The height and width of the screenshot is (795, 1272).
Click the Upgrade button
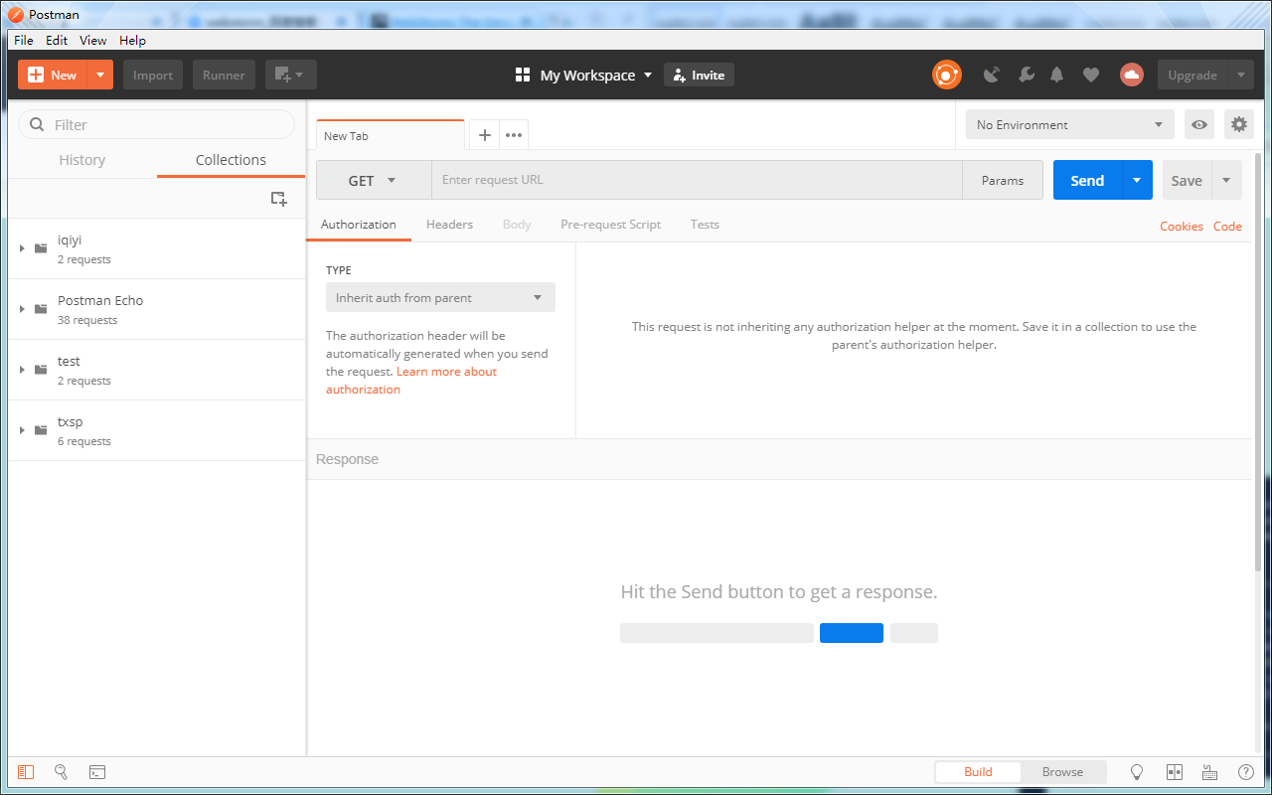[1192, 75]
